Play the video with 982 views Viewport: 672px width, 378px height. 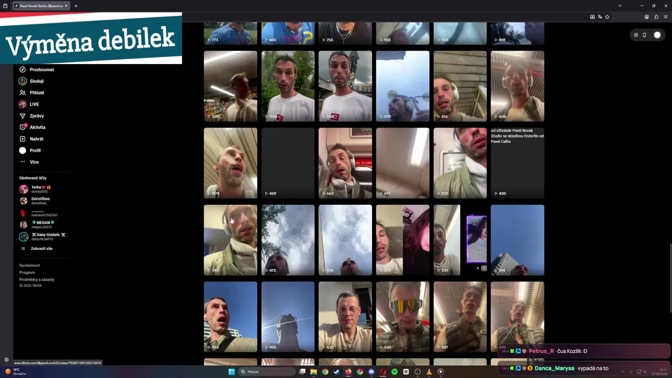(x=230, y=317)
